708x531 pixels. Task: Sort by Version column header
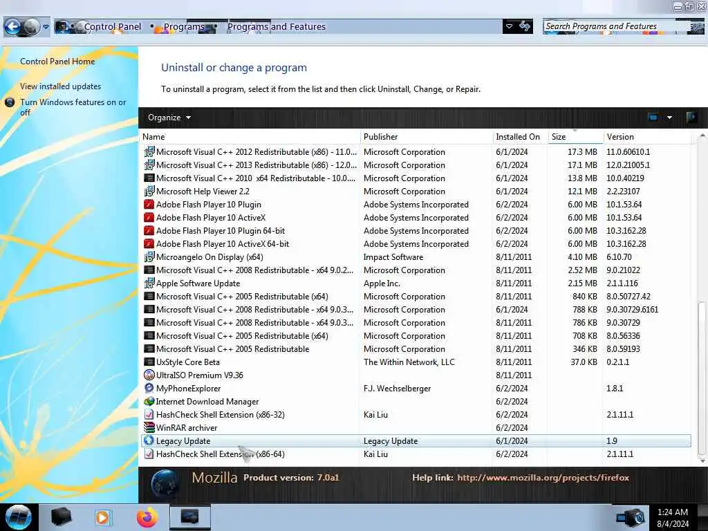[647, 137]
